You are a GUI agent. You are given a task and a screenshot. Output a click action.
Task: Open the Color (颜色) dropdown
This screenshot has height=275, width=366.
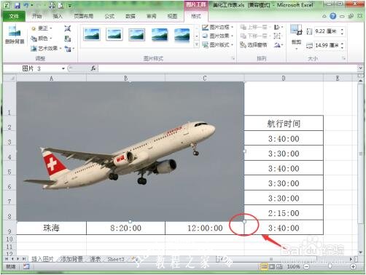pos(42,39)
